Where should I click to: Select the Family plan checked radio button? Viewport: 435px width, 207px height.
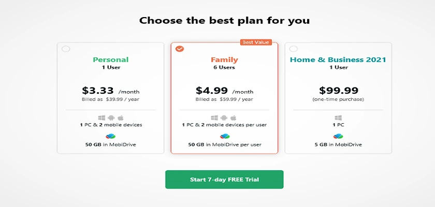pos(180,49)
